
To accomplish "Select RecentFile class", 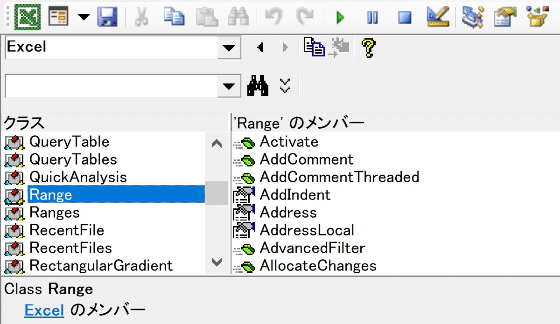I will coord(67,230).
